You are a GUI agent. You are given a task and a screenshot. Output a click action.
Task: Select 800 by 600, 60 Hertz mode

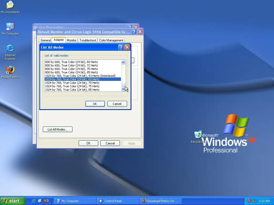[82, 62]
